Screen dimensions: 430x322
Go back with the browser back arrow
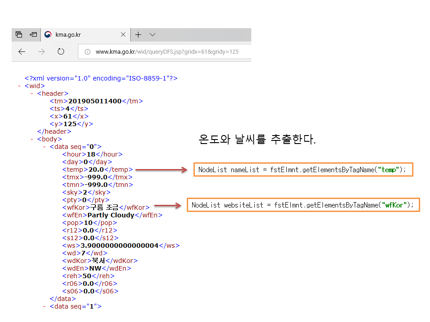pos(21,51)
